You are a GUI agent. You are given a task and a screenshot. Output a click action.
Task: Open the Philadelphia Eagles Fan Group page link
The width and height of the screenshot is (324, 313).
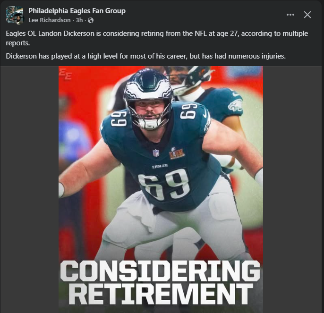click(x=77, y=11)
